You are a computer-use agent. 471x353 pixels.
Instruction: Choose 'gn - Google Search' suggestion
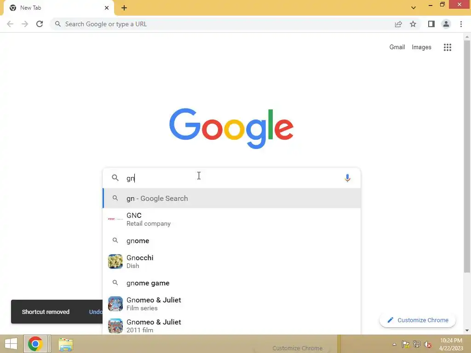click(x=232, y=199)
